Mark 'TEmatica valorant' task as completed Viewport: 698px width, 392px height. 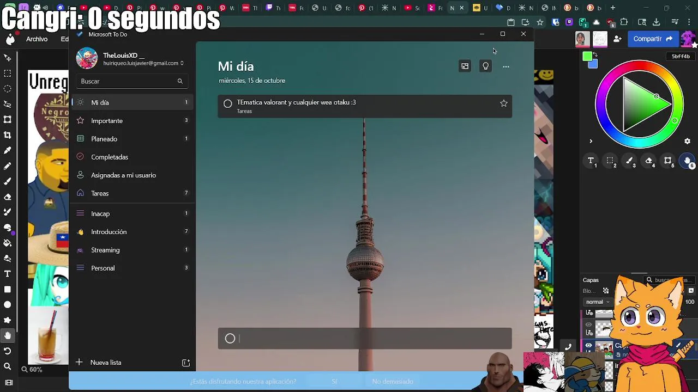point(228,103)
